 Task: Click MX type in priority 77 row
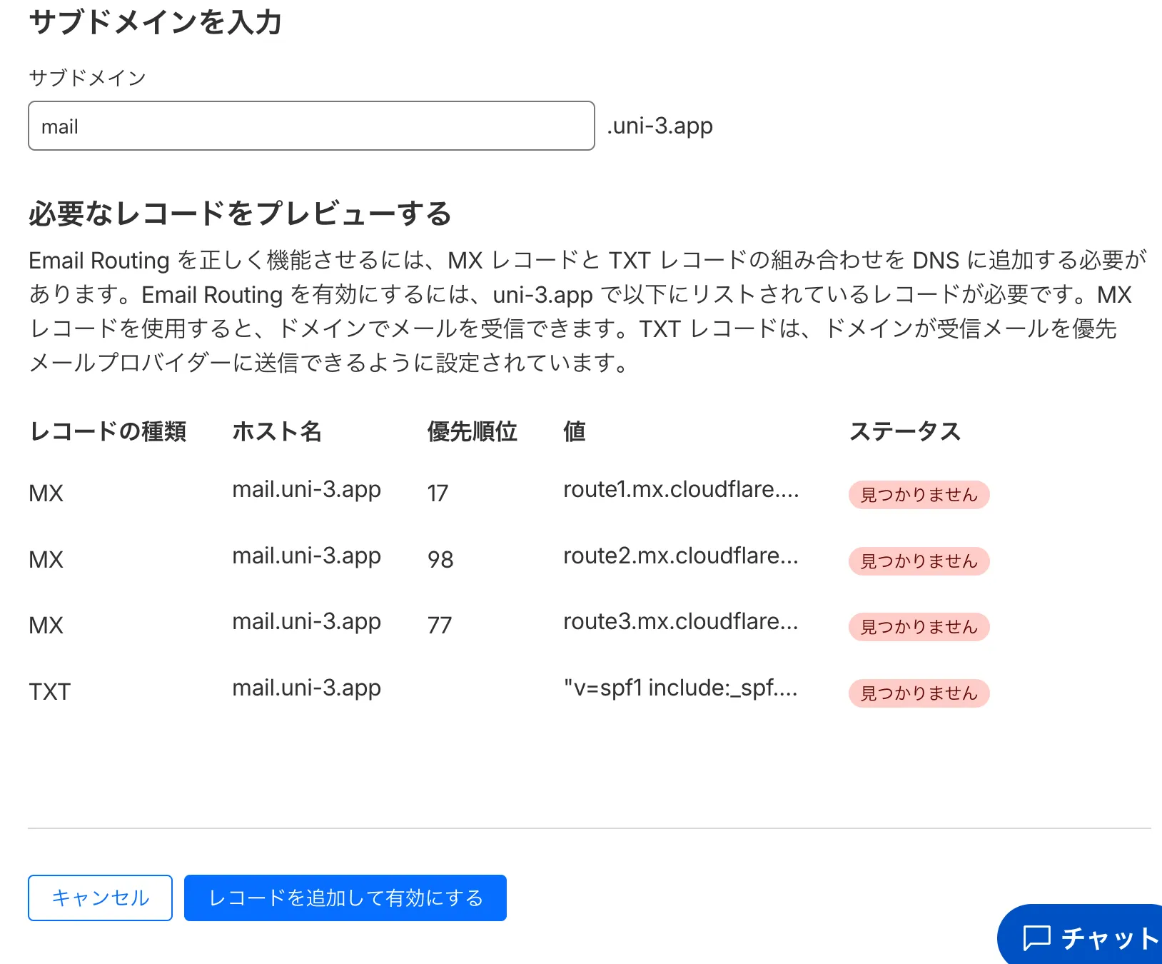click(x=46, y=625)
